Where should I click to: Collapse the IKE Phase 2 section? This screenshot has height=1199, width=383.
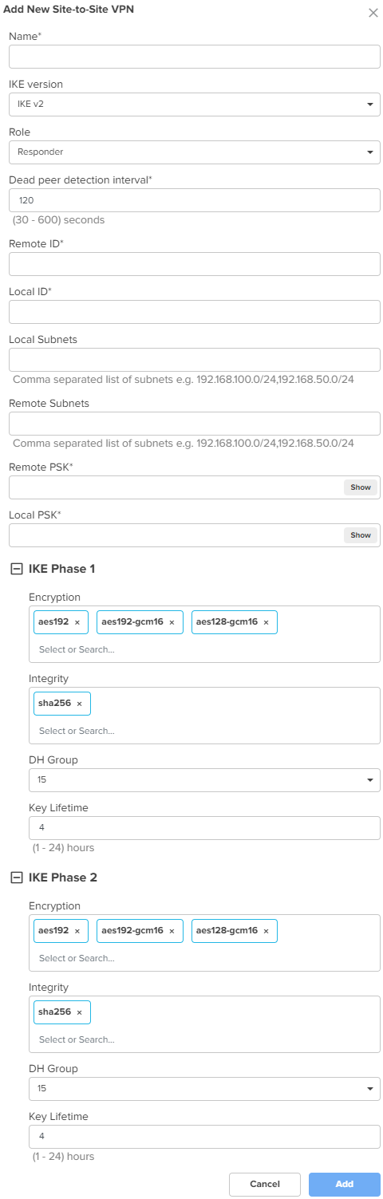pos(15,878)
